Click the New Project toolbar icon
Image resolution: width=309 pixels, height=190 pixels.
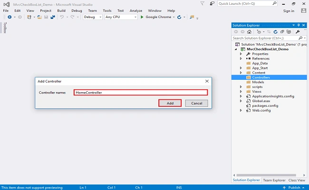[x=29, y=17]
